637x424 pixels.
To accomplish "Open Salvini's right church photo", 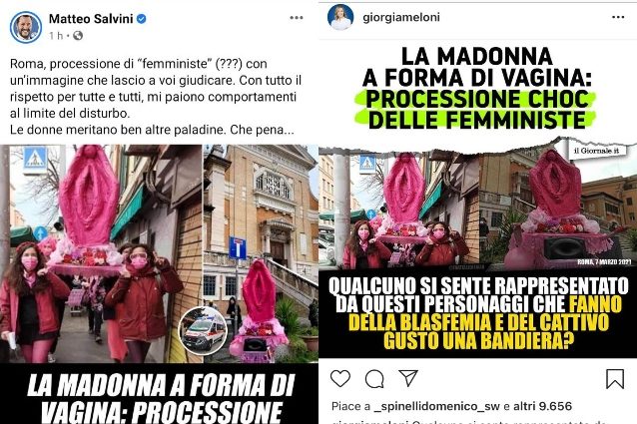I will click(261, 253).
